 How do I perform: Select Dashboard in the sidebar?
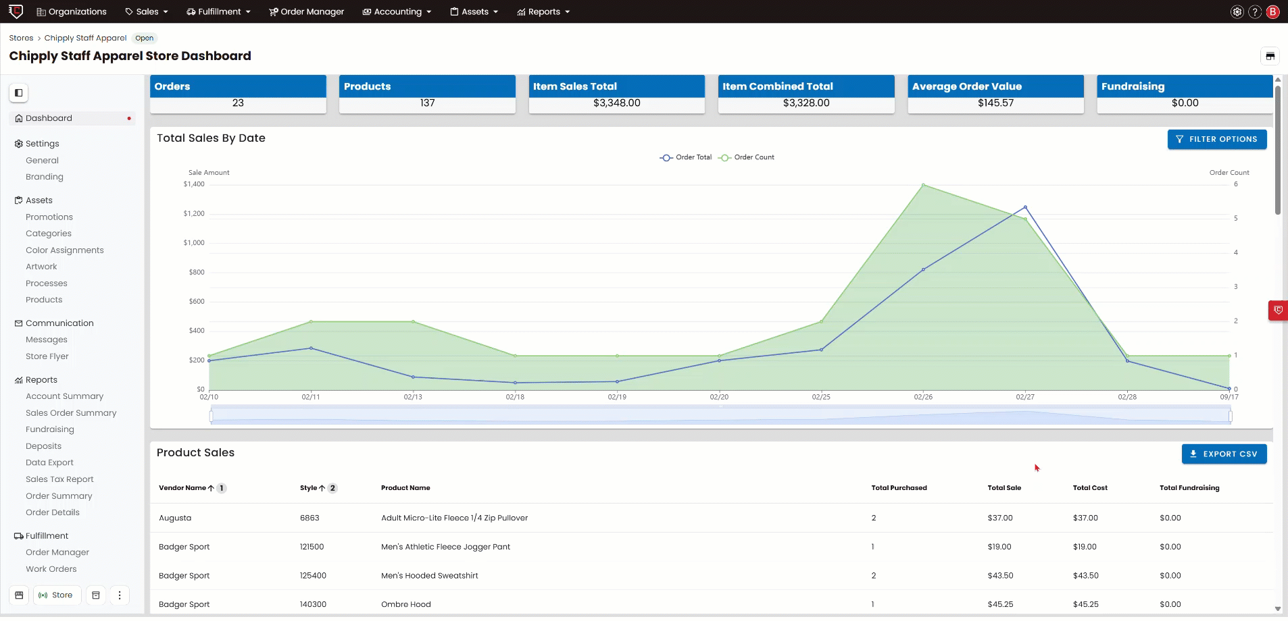pyautogui.click(x=72, y=118)
